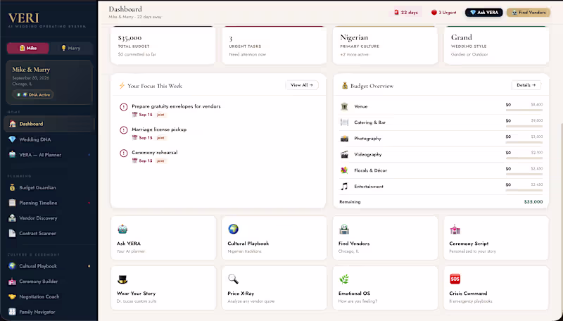The width and height of the screenshot is (563, 321).
Task: Select the Dashboard sidebar item
Action: pyautogui.click(x=49, y=124)
